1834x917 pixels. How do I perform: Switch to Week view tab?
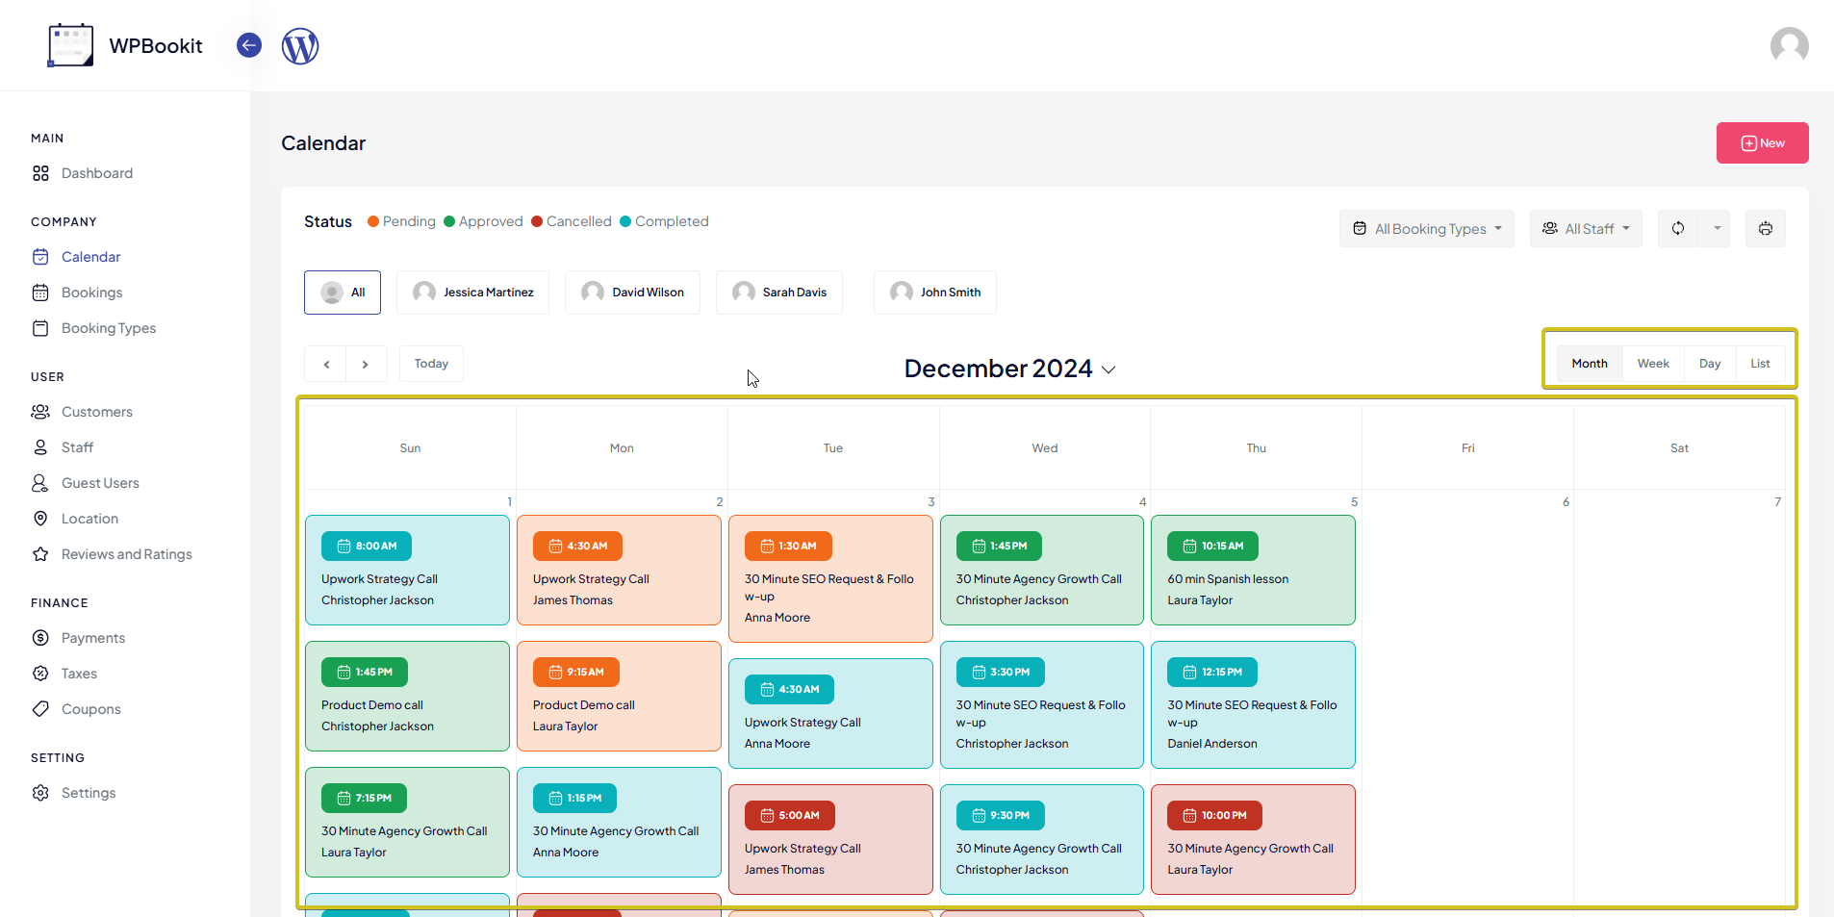pyautogui.click(x=1653, y=364)
